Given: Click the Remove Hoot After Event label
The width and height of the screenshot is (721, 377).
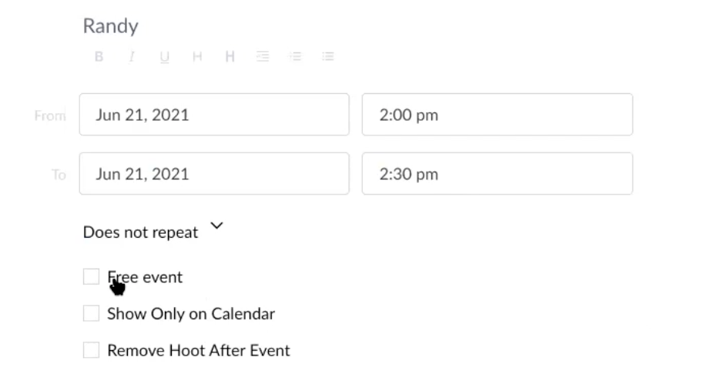Looking at the screenshot, I should pos(199,350).
